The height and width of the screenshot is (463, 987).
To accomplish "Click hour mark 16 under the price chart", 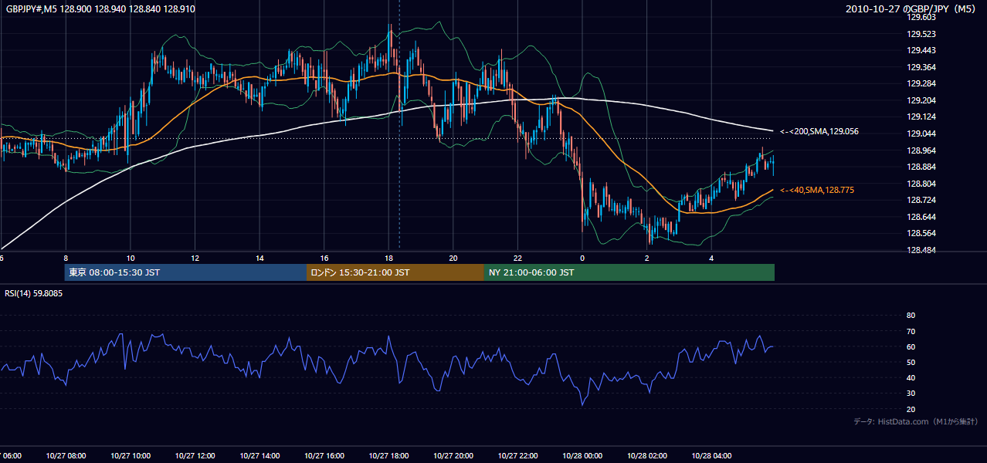I will [324, 259].
